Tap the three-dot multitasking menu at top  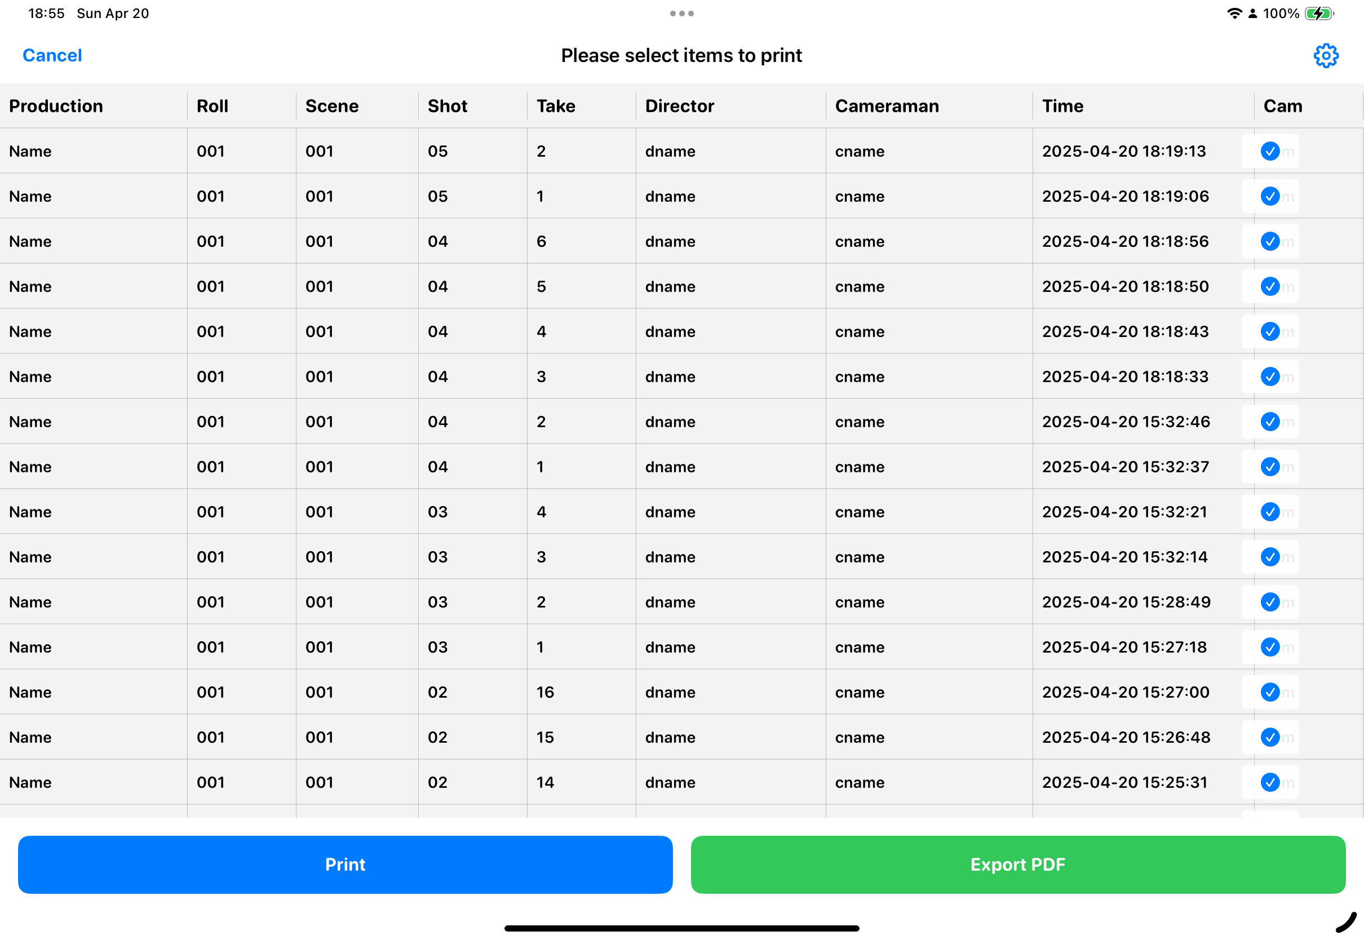[681, 14]
